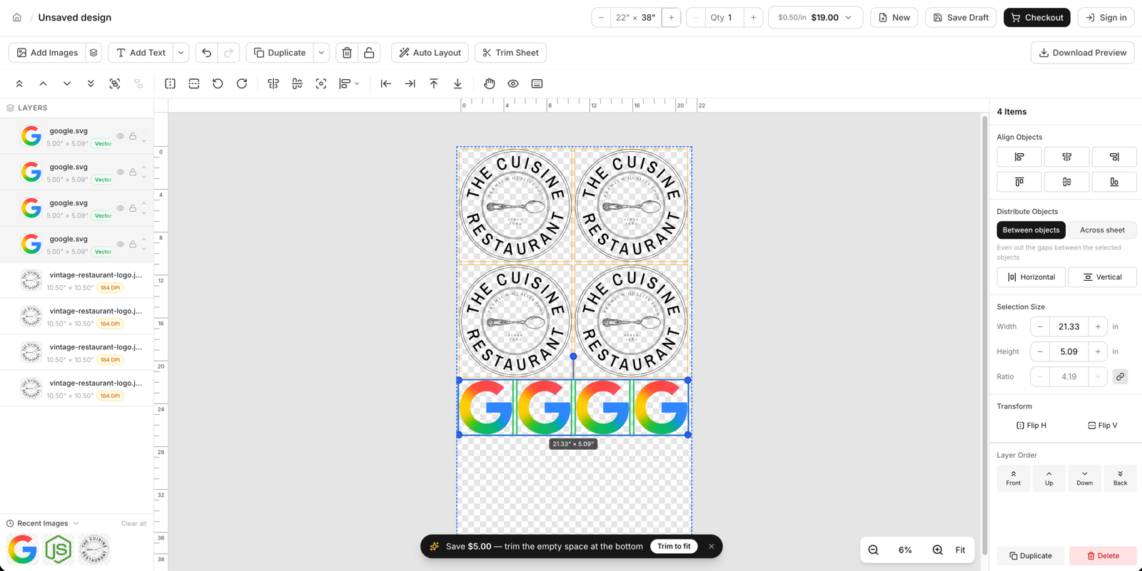1142x571 pixels.
Task: Increase sheet size with plus button
Action: coord(671,18)
